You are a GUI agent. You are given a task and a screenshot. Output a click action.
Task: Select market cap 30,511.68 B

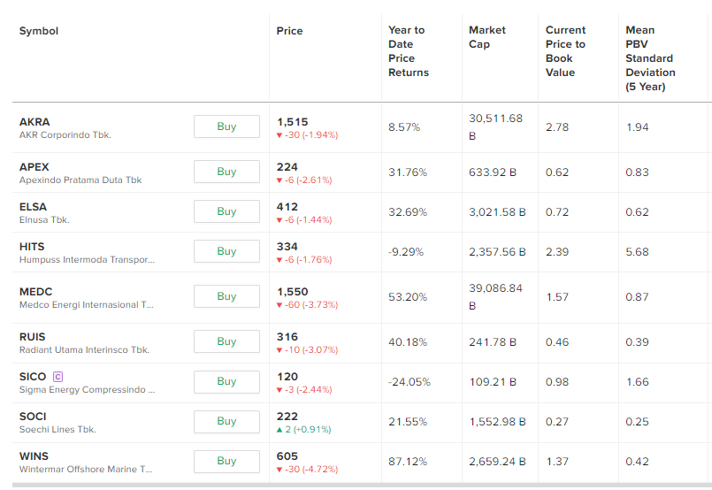click(x=496, y=127)
